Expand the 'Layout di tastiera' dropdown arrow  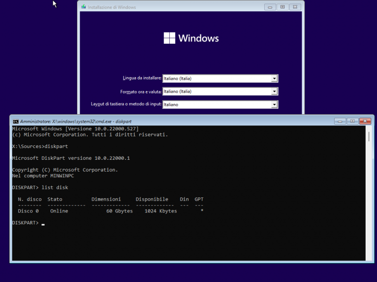(x=274, y=104)
